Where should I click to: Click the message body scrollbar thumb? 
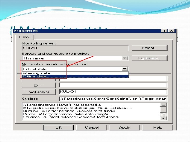pos(163,110)
